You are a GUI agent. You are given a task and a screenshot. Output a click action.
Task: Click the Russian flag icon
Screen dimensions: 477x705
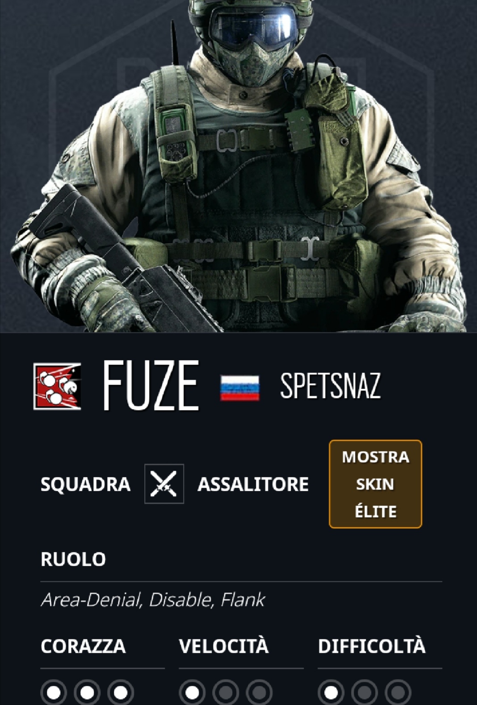[x=240, y=388]
